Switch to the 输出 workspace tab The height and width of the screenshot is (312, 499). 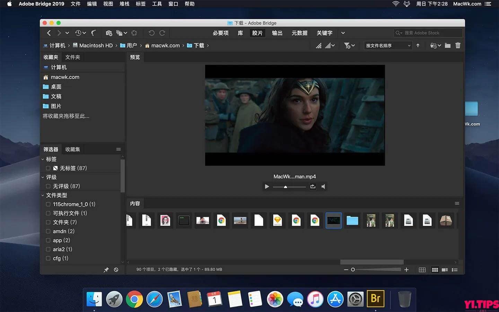[277, 33]
